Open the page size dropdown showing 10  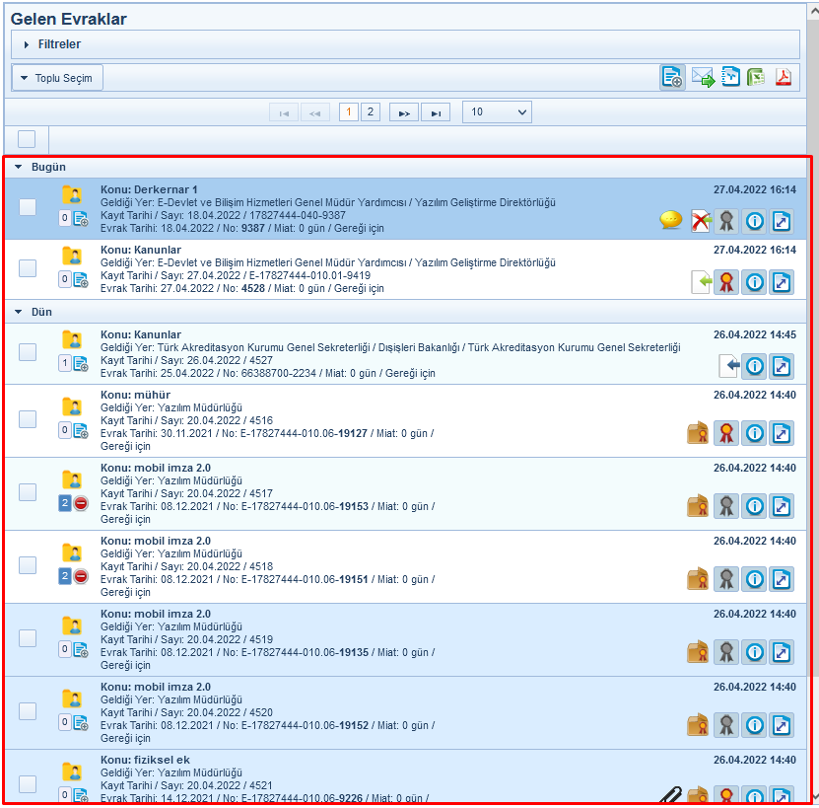496,112
